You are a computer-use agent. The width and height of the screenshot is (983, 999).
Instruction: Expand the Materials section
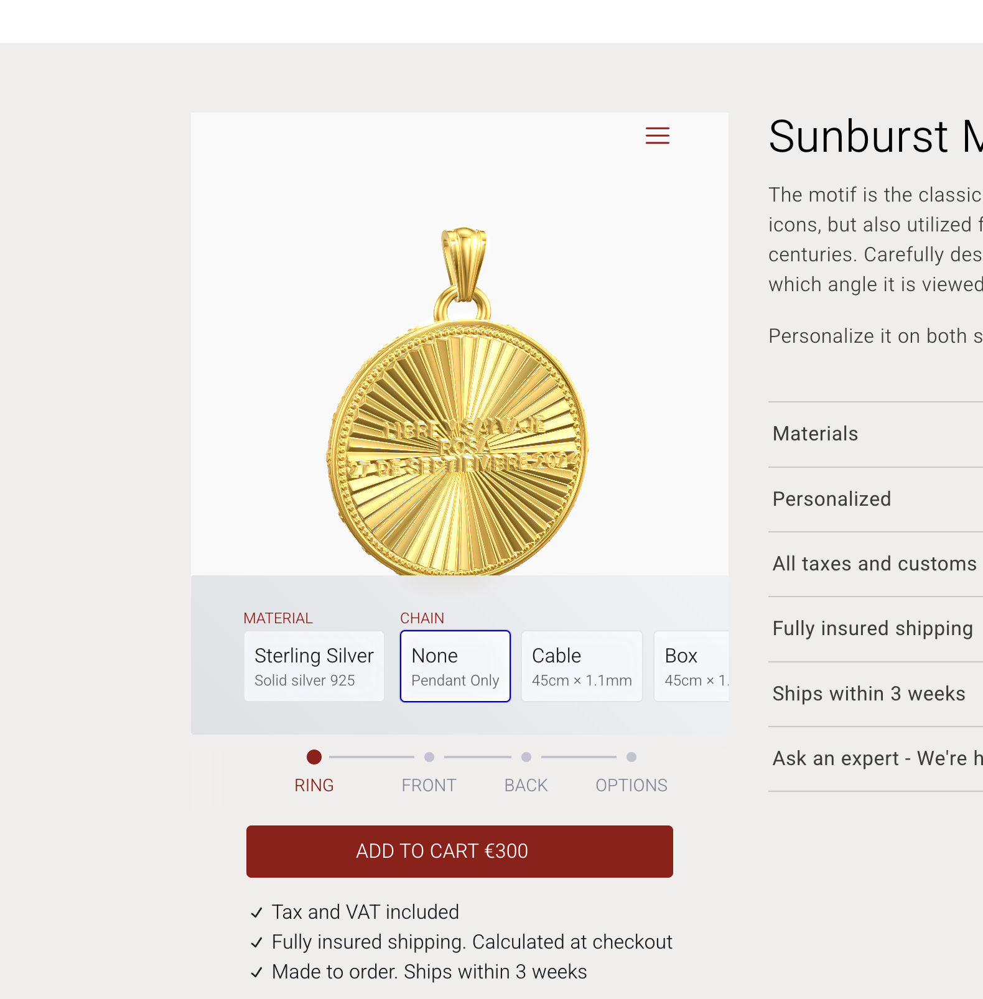point(815,434)
